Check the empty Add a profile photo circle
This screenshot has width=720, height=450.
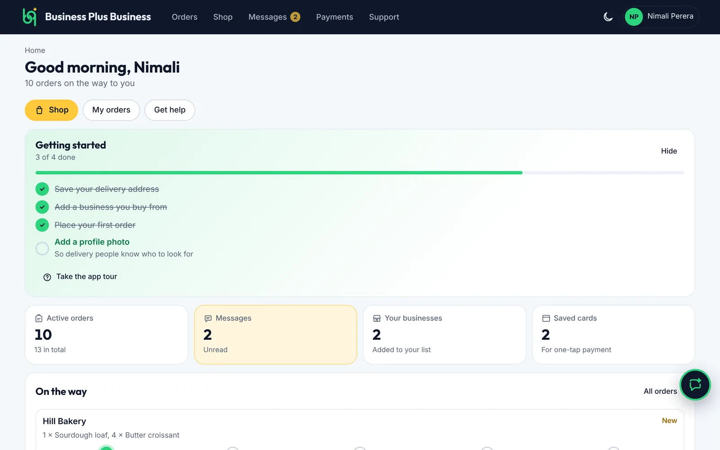point(42,248)
